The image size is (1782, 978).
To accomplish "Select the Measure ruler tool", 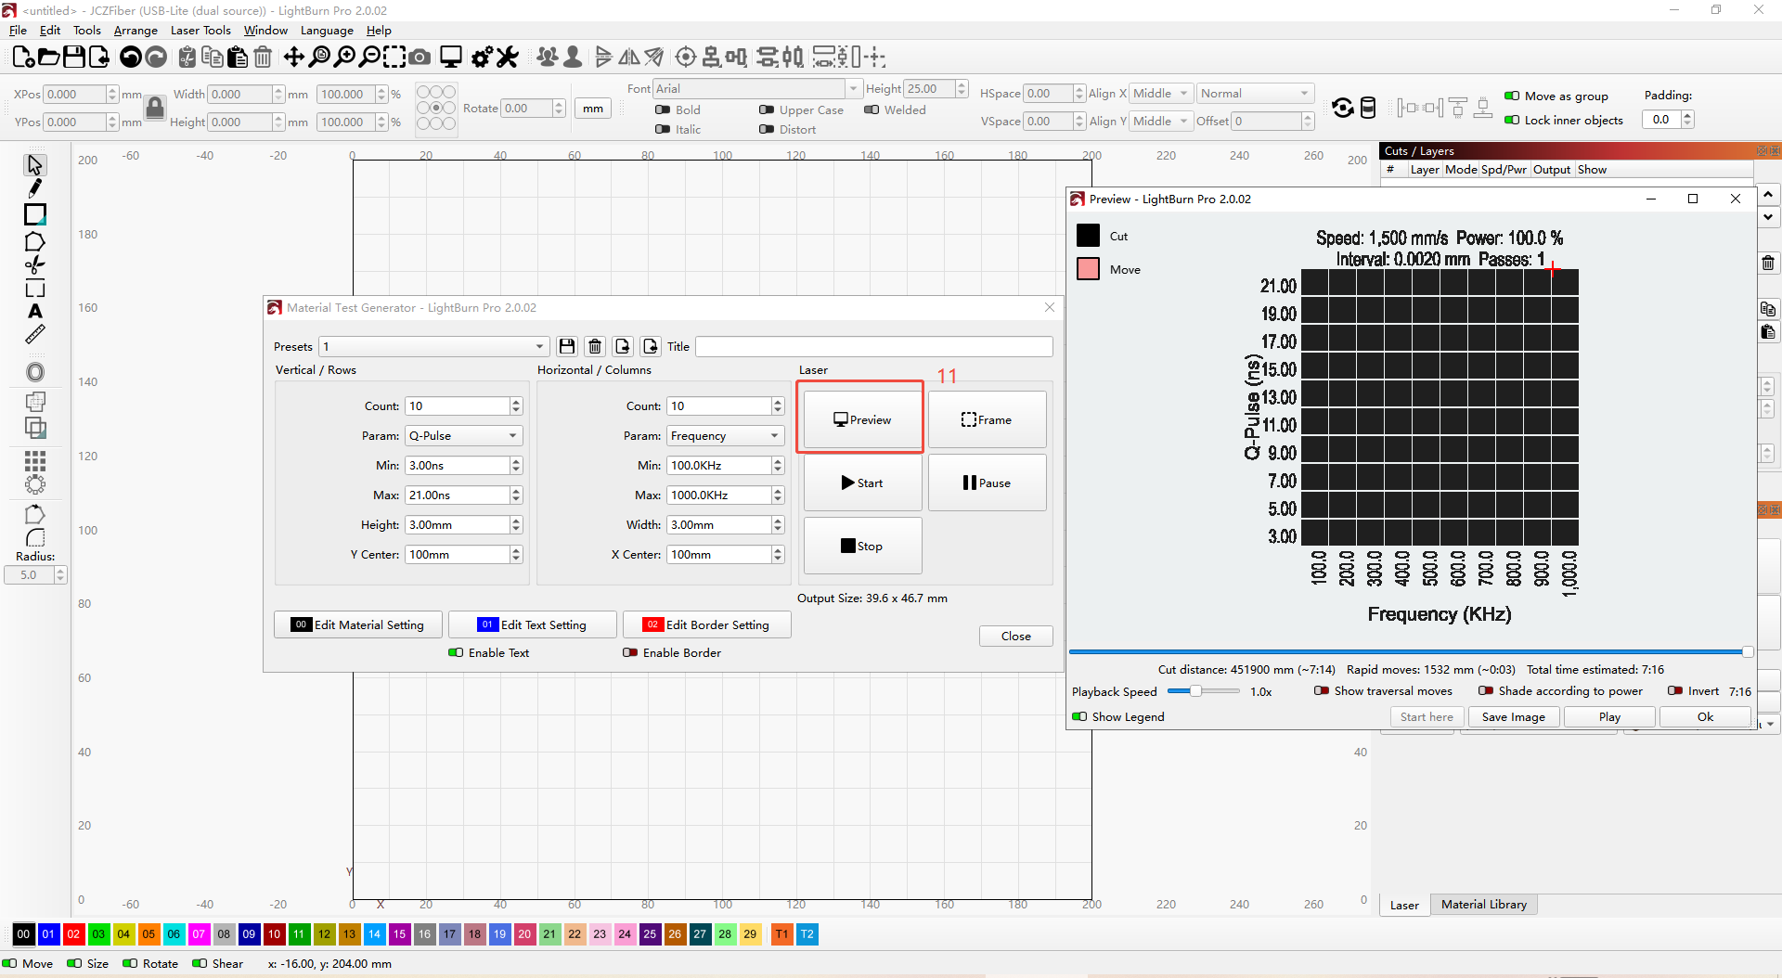I will [35, 335].
